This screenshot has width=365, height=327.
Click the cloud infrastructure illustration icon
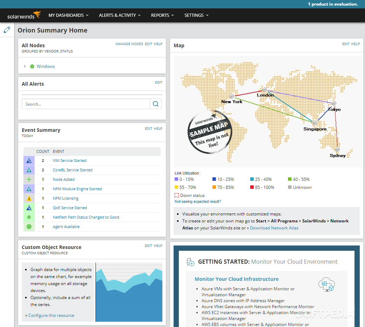[x=327, y=284]
